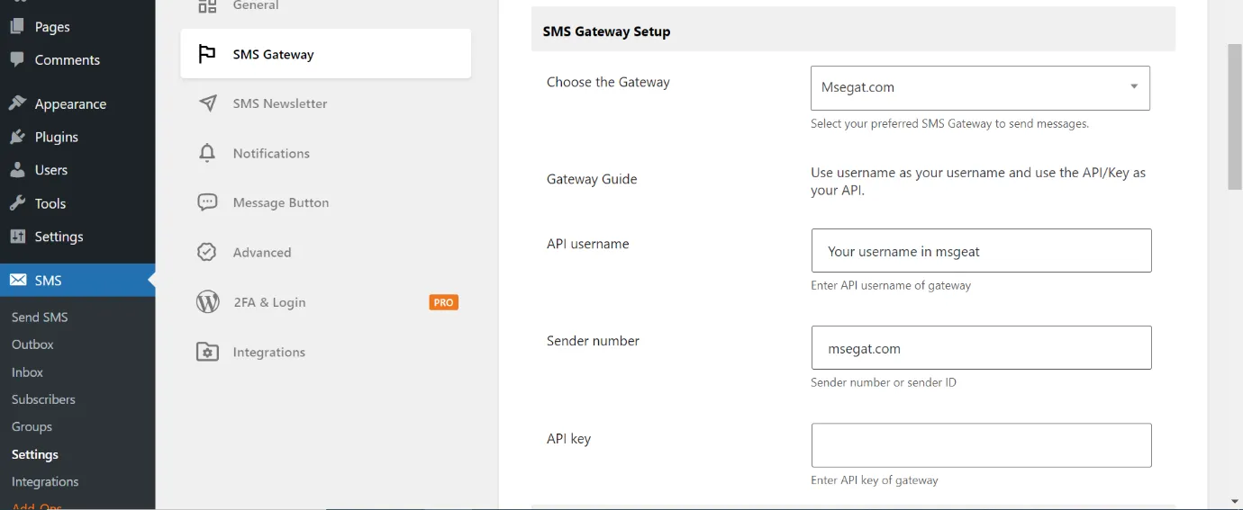Click the PRO badge on 2FA & Login
Screen dimensions: 1243x510
point(443,302)
